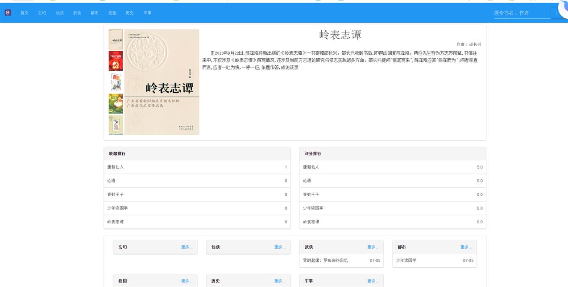This screenshot has height=287, width=568.
Task: Open 唐朝仙人 in 收藏排行 list
Action: coord(116,167)
